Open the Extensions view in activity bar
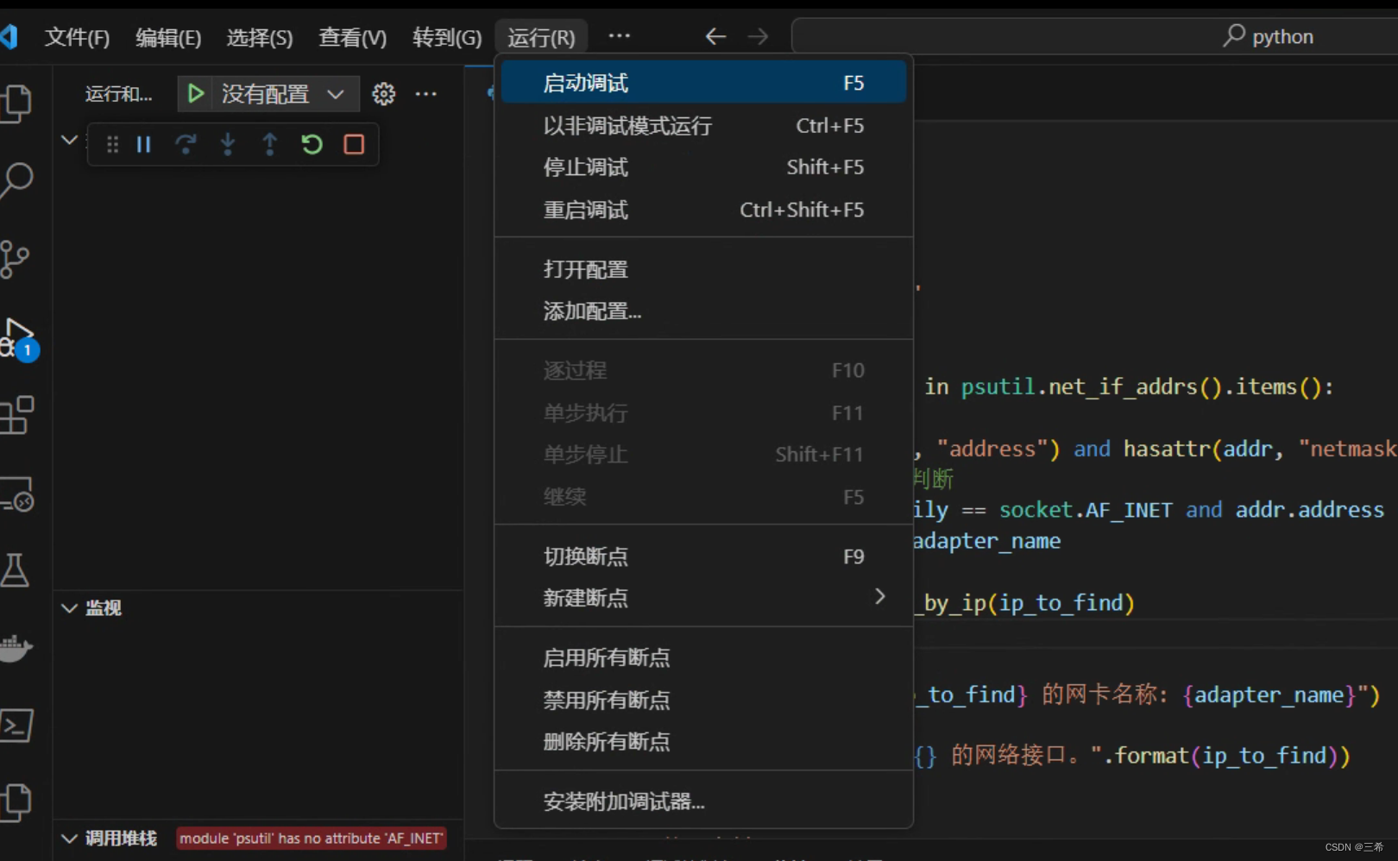This screenshot has width=1398, height=861. tap(17, 416)
